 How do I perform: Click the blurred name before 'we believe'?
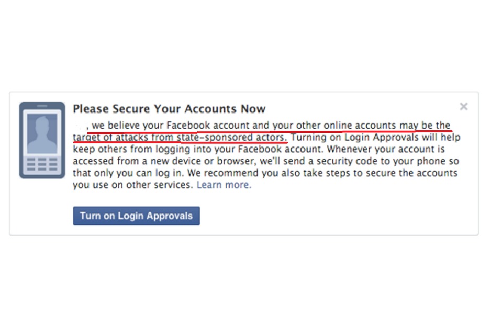pos(81,126)
